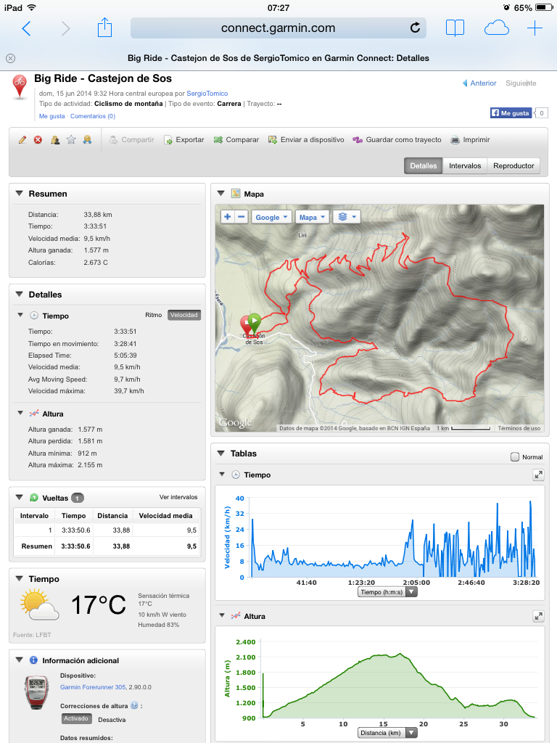
Task: Click the privacy person-with-lock icon
Action: 55,140
